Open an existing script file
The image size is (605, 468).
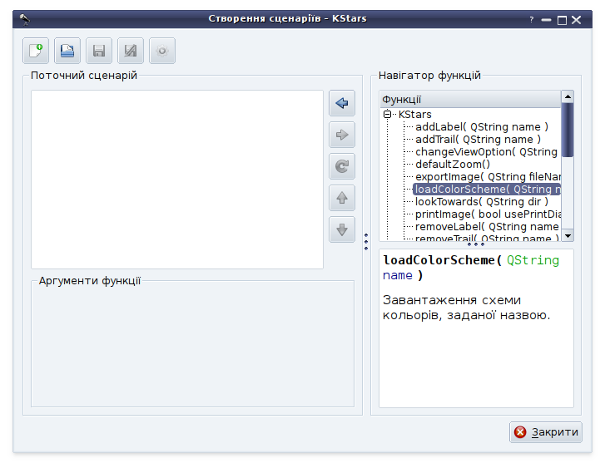pyautogui.click(x=67, y=52)
